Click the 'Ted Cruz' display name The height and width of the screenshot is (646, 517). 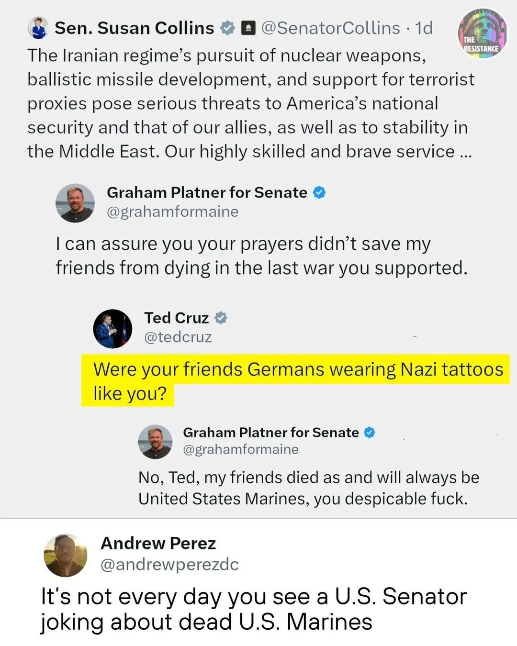click(177, 318)
